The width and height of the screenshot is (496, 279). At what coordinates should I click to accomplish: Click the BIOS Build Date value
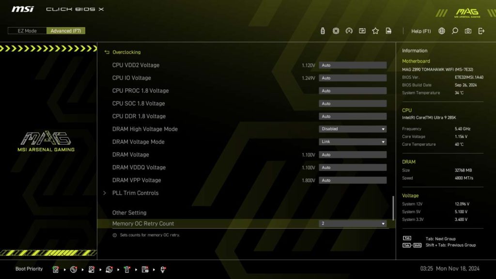pyautogui.click(x=465, y=85)
